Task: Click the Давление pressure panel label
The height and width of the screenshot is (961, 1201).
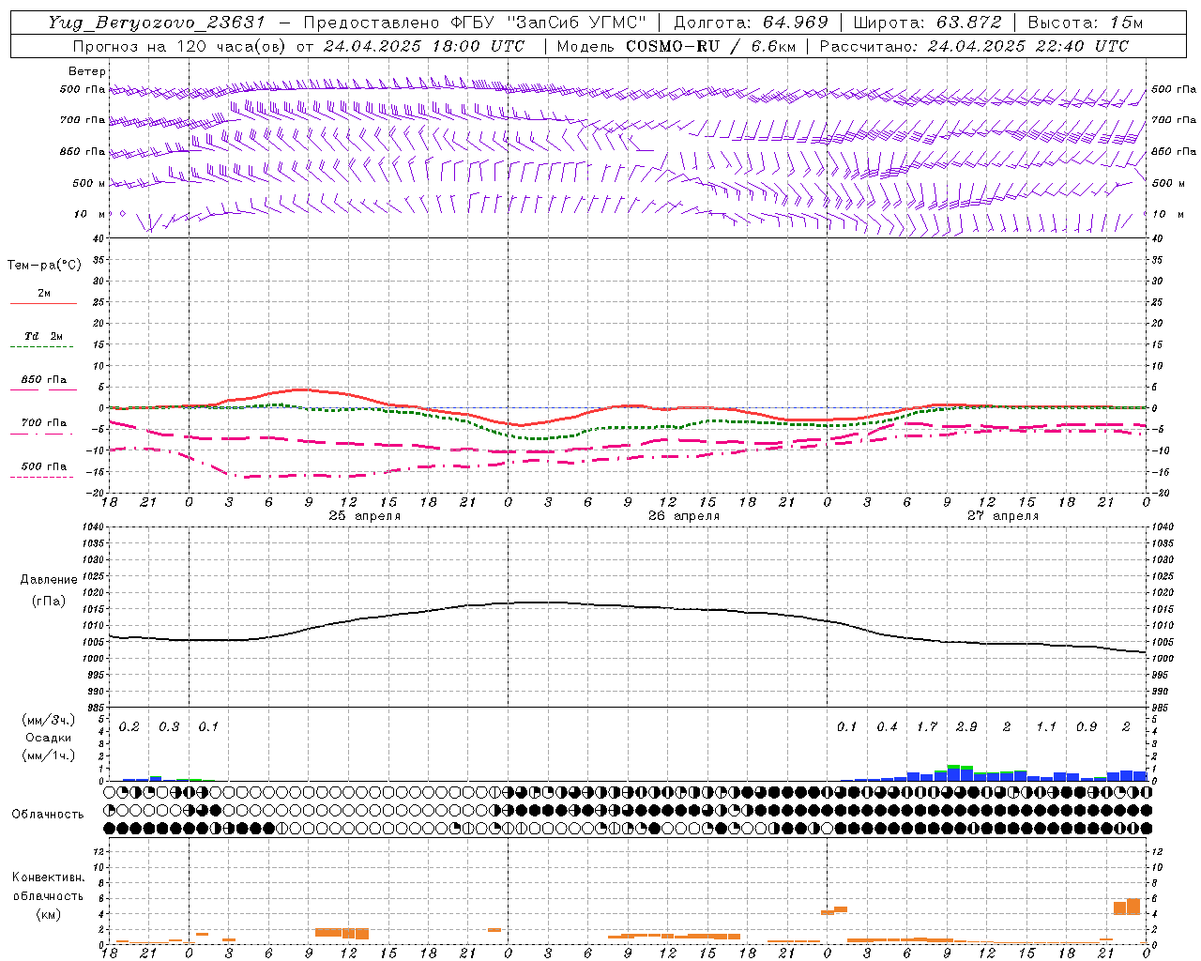Action: (49, 580)
